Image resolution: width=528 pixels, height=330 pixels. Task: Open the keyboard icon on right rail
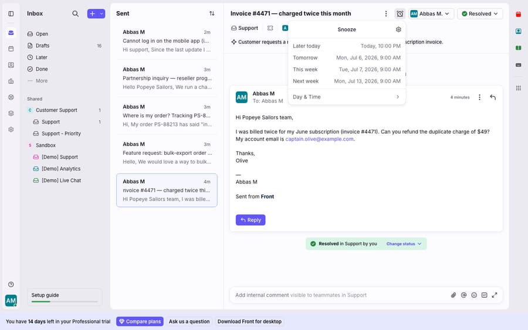[519, 65]
